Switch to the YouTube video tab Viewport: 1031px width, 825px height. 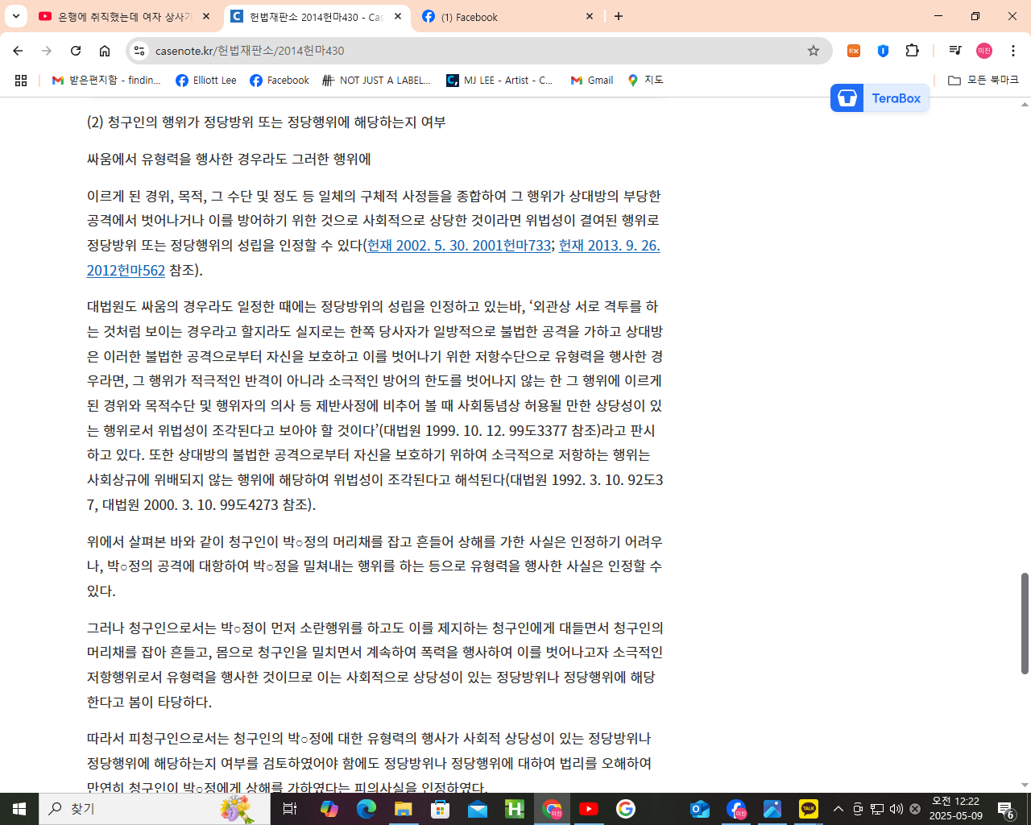(x=125, y=16)
